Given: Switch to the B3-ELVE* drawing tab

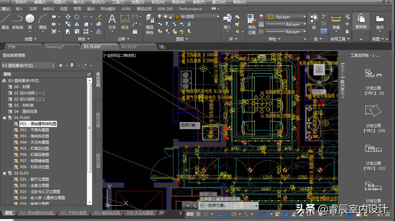Looking at the screenshot, I should [130, 47].
